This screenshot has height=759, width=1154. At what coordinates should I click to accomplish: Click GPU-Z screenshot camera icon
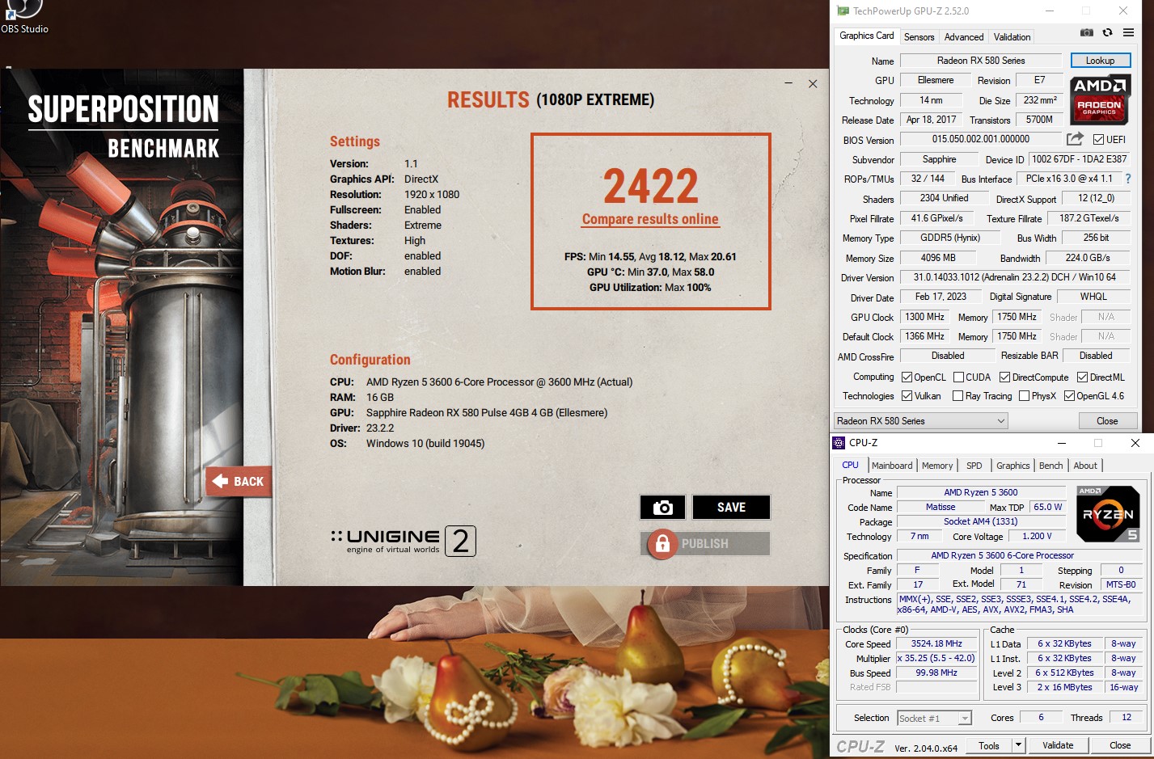click(x=1087, y=32)
